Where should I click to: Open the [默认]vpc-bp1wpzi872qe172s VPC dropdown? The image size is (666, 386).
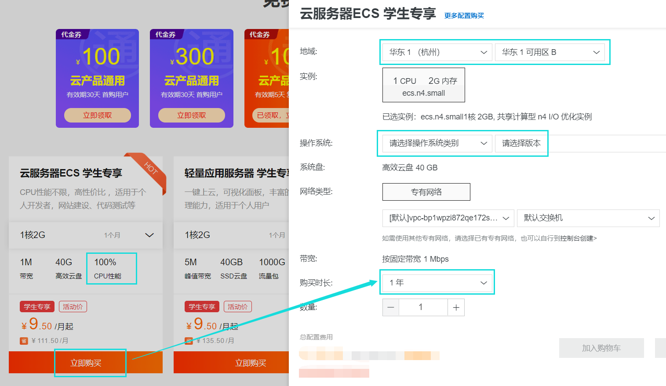(448, 218)
